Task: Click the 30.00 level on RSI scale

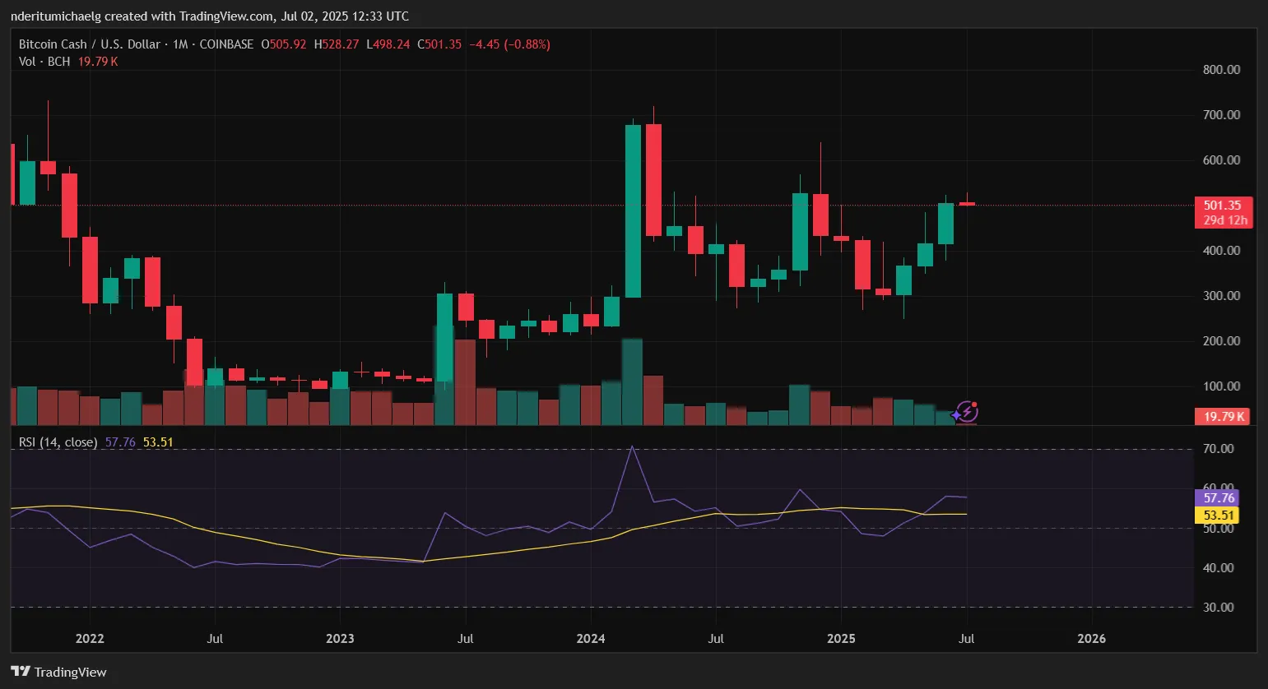Action: (x=1219, y=608)
